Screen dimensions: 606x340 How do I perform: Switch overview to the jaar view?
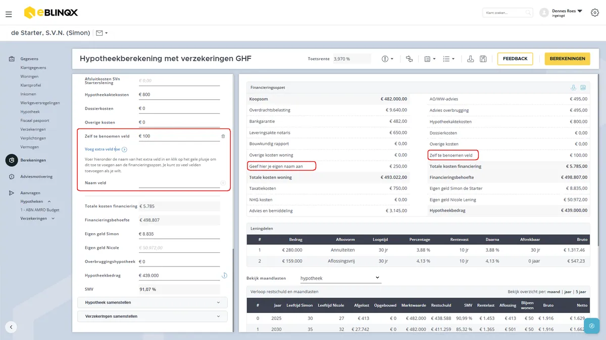567,292
